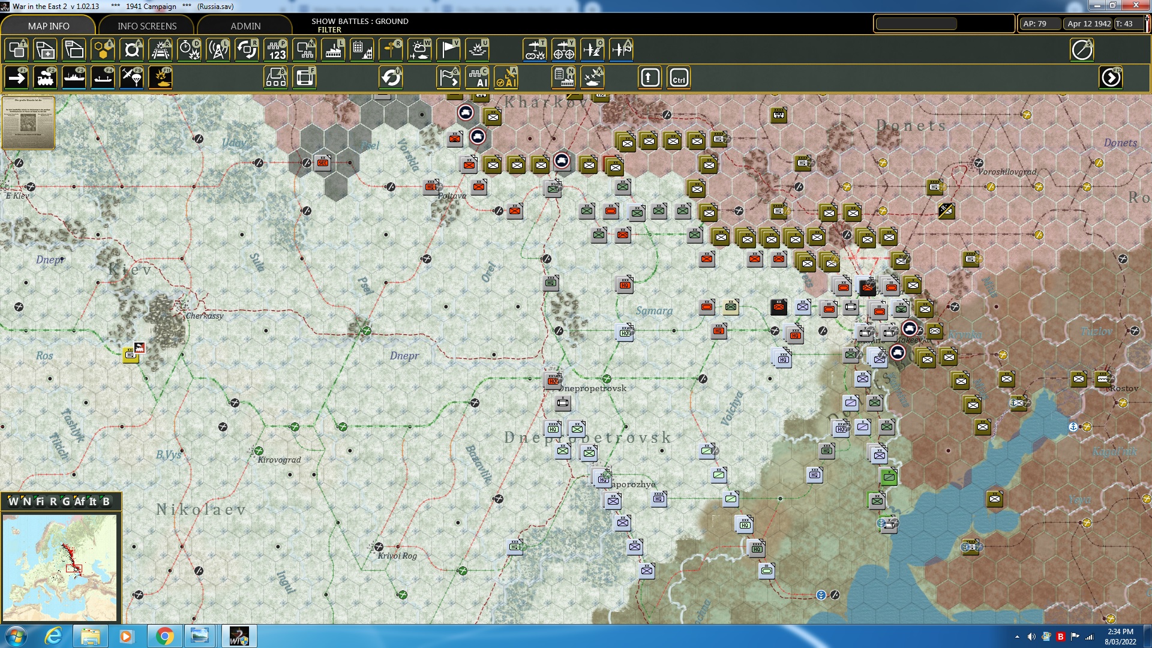
Task: Click the unit box with dots icon (B)
Action: [x=275, y=77]
